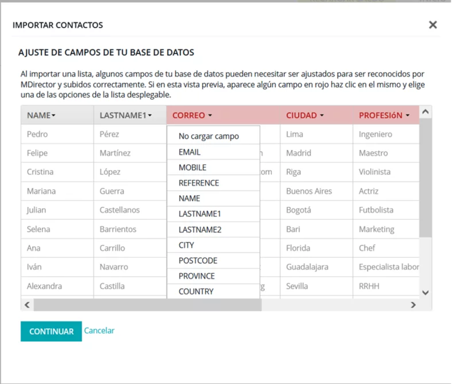
Task: Select REFERENCE in the dropdown list
Action: pyautogui.click(x=213, y=183)
